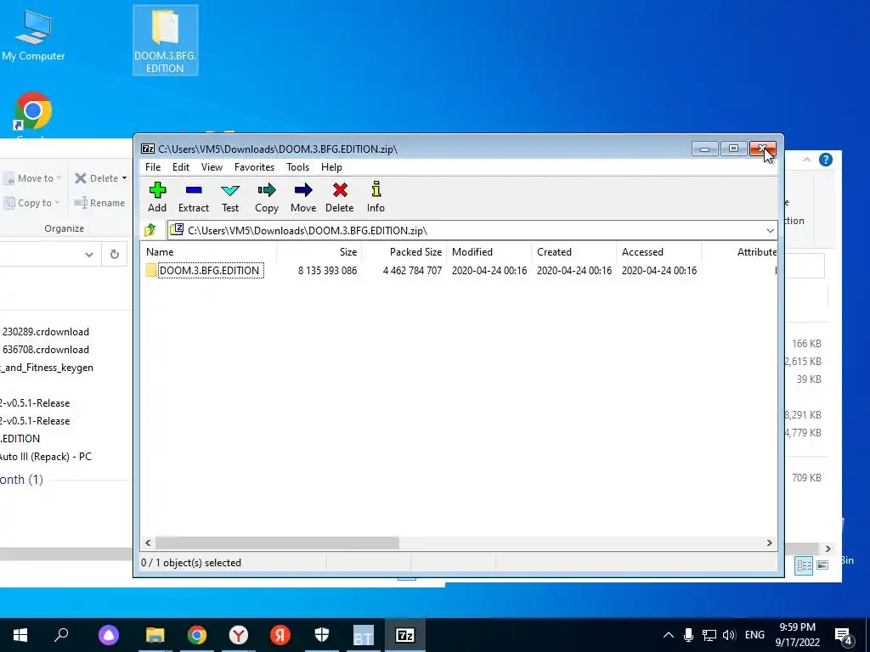
Task: Open File Explorer from the taskbar
Action: tap(155, 635)
